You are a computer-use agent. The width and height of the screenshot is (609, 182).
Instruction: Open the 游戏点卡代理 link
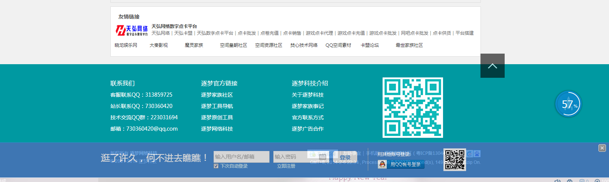point(319,33)
